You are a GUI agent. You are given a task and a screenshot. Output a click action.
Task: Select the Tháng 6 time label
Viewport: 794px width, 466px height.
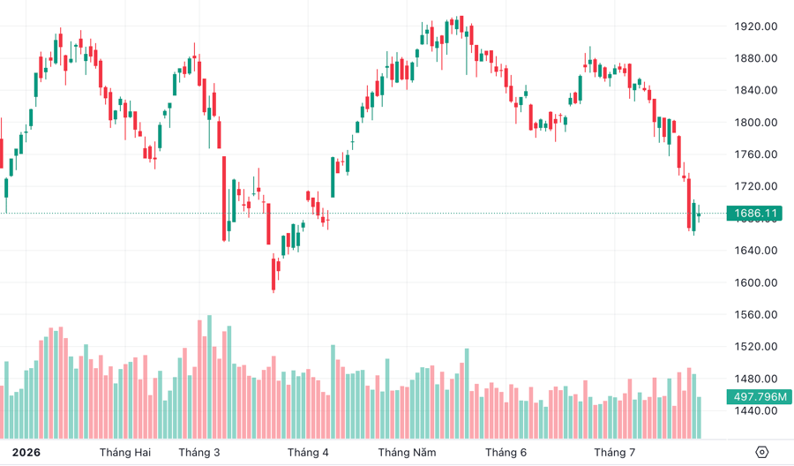click(x=506, y=453)
